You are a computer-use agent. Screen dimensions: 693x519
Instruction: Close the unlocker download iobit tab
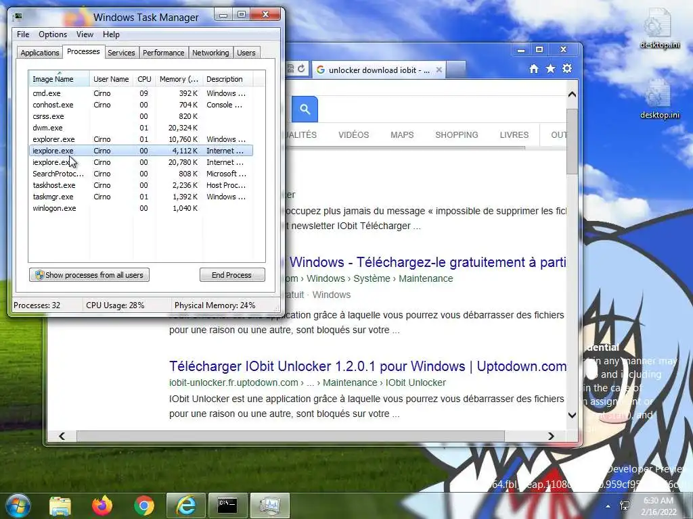pos(439,70)
